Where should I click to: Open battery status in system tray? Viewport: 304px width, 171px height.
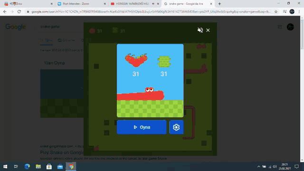(x=264, y=167)
